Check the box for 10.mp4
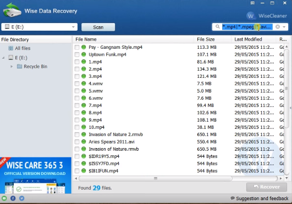 coord(77,127)
